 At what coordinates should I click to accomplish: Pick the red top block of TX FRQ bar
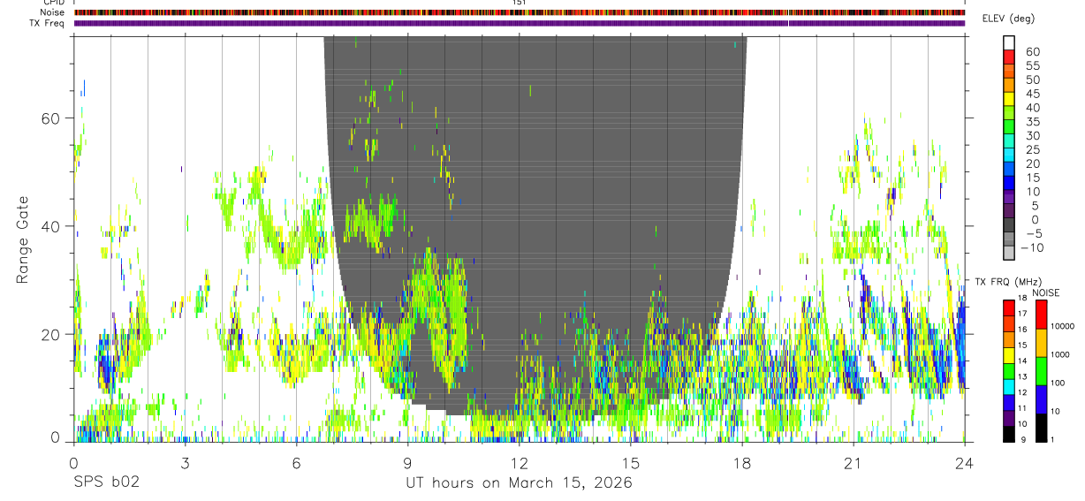(x=1009, y=308)
